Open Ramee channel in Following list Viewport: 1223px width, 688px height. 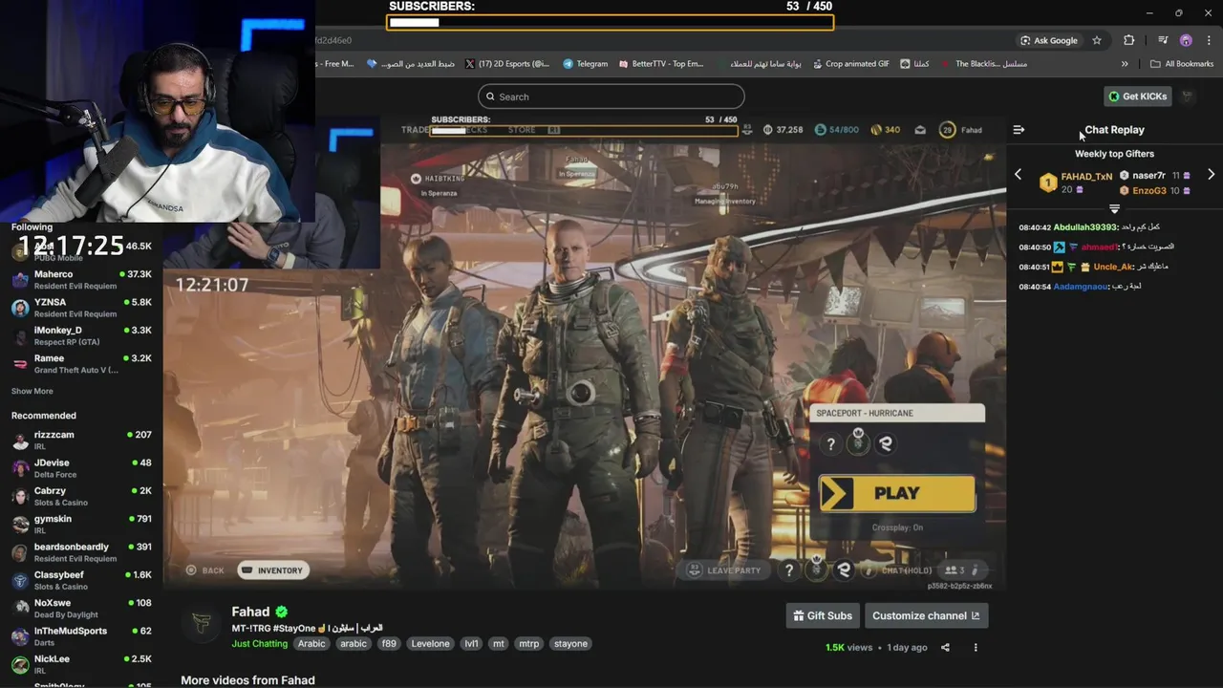pos(81,363)
